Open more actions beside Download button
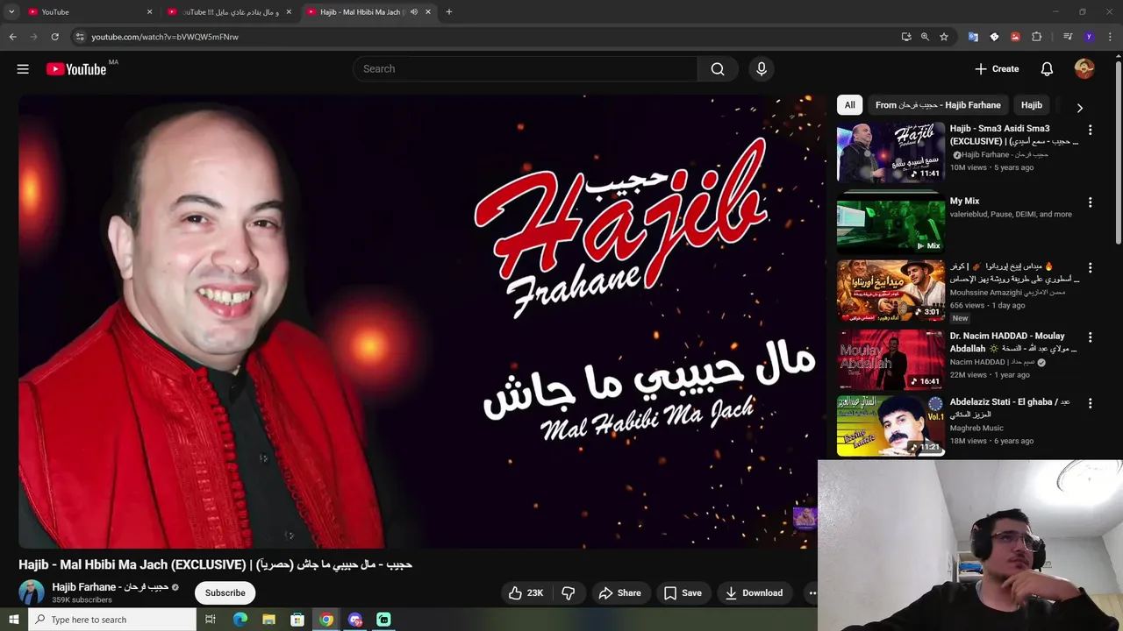 click(812, 593)
